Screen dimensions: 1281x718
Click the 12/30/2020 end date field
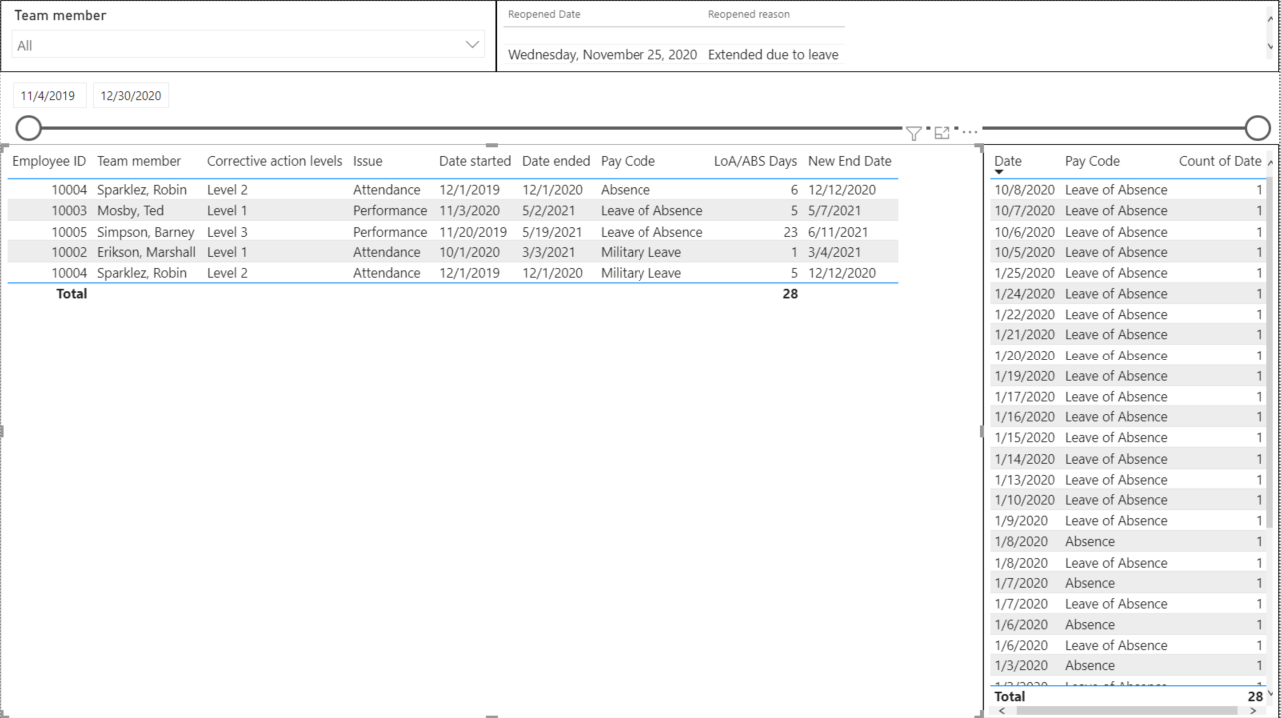pos(131,96)
